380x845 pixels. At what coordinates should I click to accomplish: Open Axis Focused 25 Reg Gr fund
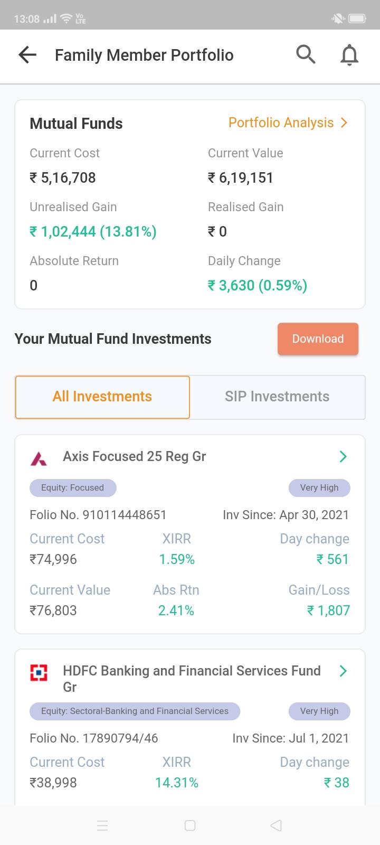click(135, 456)
